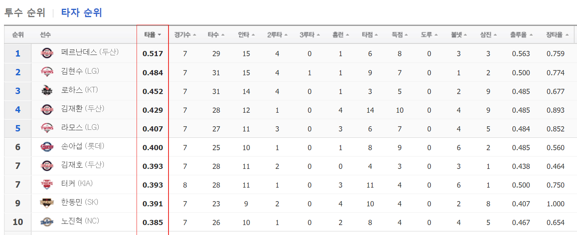This screenshot has width=577, height=235.
Task: Click the Doosan logo beside 김재환
Action: (47, 110)
